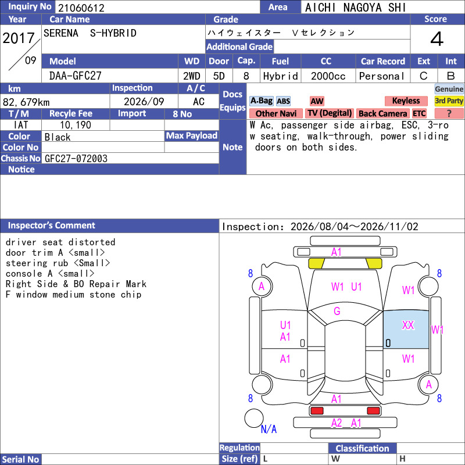465x465 pixels.
Task: Toggle the 3rd Party tag
Action: [449, 101]
